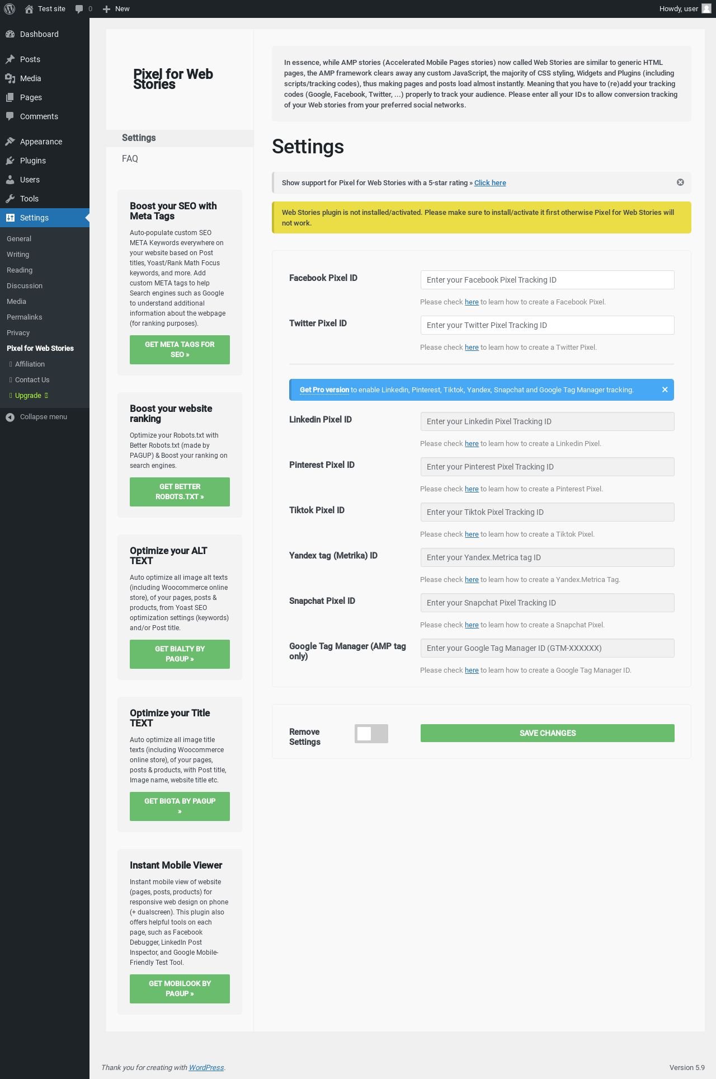Focus the Facebook Pixel ID field
The width and height of the screenshot is (716, 1079).
click(548, 280)
